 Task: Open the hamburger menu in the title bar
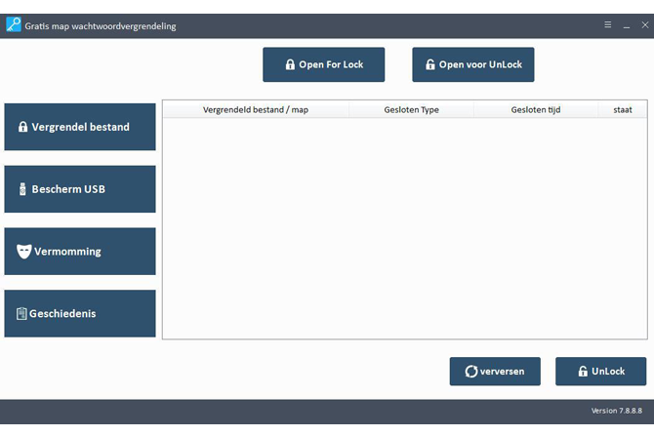coord(608,25)
